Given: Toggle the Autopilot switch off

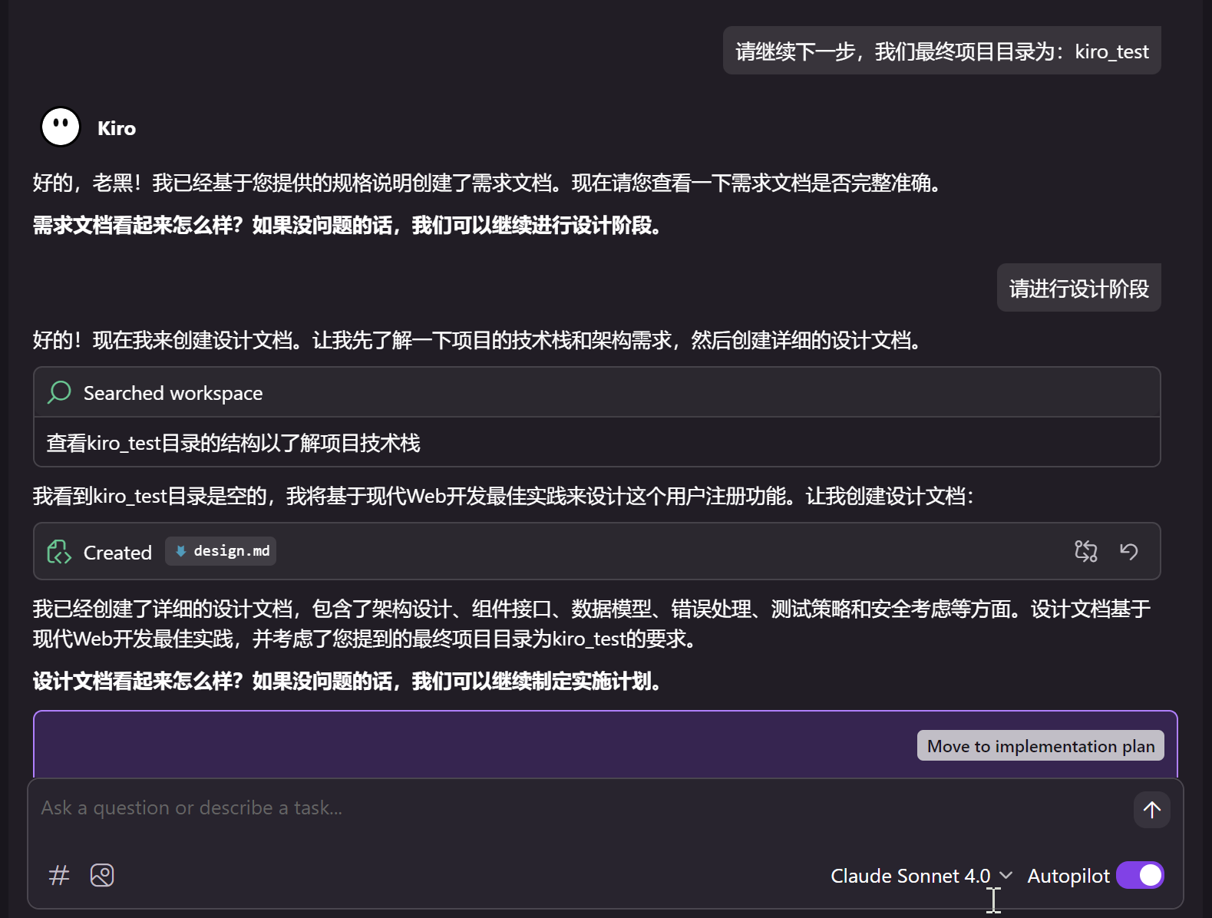Looking at the screenshot, I should [1140, 875].
